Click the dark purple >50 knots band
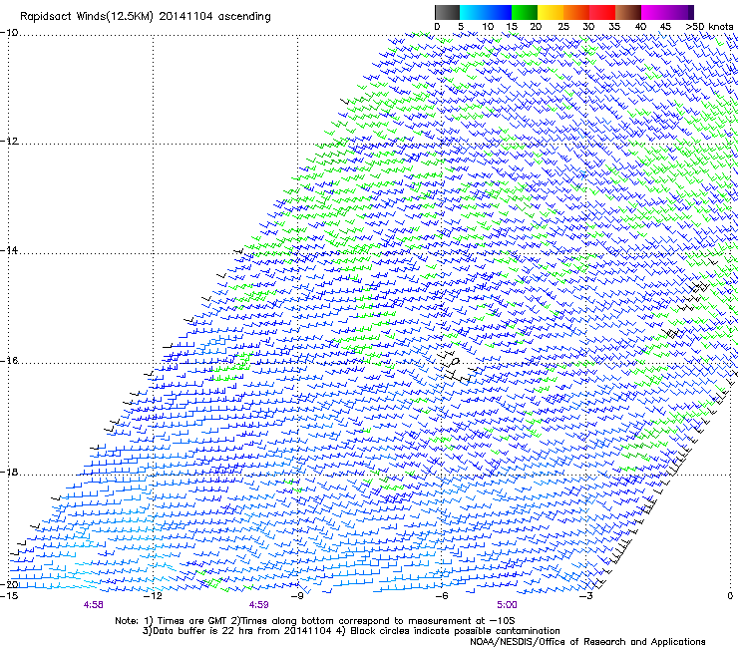Viewport: 738px width, 648px height. 690,12
